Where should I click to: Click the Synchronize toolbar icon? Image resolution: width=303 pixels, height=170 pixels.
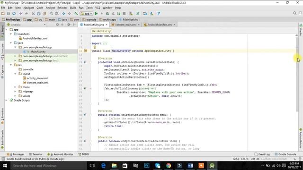coord(14,14)
